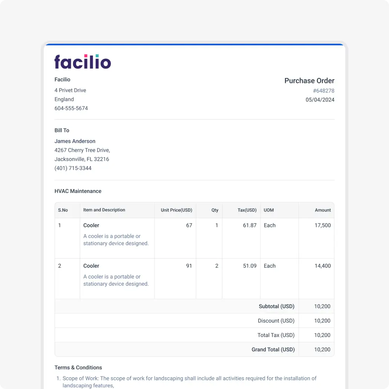Open James Anderson customer name
Viewport: 389px width, 389px height.
coord(75,141)
